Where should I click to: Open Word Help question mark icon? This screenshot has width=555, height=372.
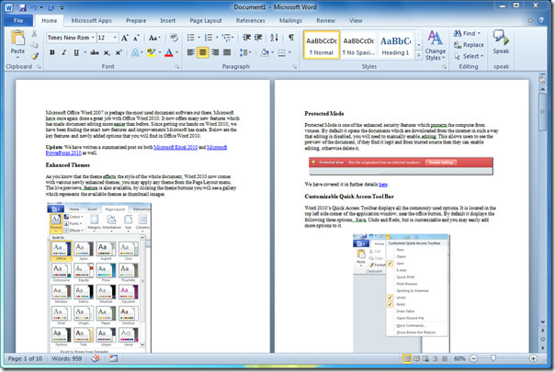541,20
